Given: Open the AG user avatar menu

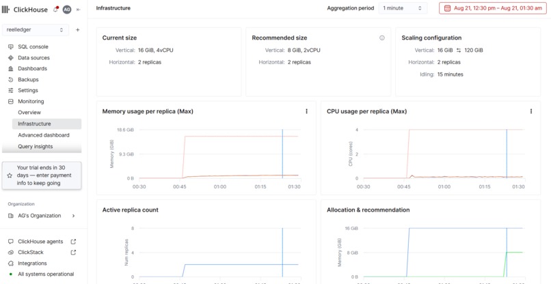Looking at the screenshot, I should [x=67, y=10].
